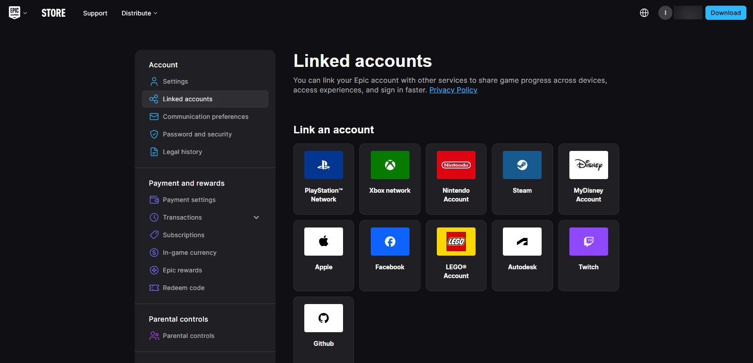Expand the Transactions chevron
The height and width of the screenshot is (363, 753).
256,217
